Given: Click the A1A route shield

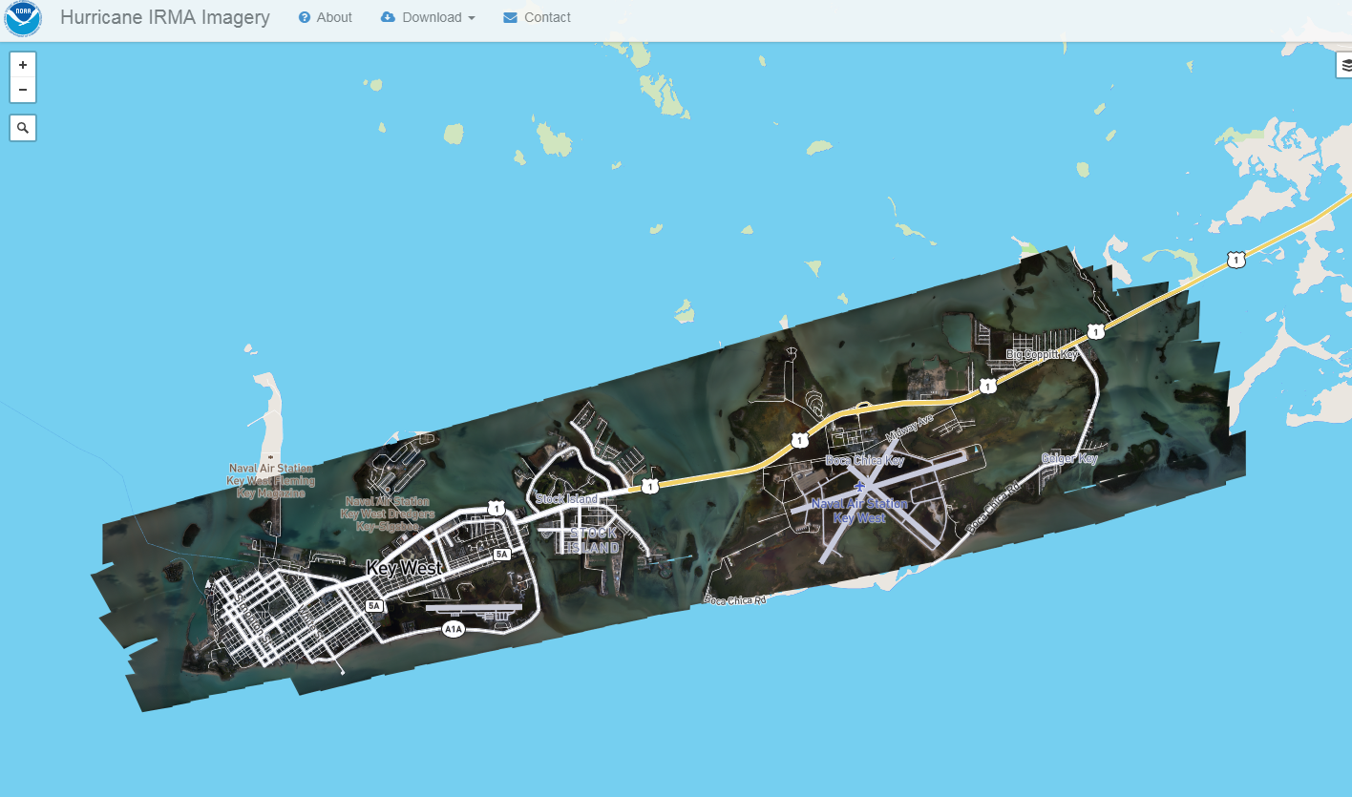Looking at the screenshot, I should [454, 629].
